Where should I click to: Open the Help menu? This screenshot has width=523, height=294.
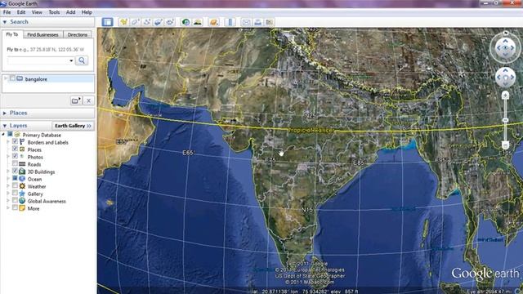(x=87, y=12)
